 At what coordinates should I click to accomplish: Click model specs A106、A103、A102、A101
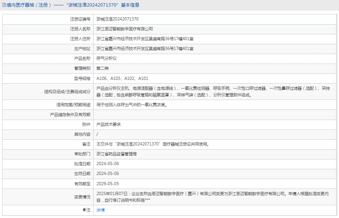(122, 78)
